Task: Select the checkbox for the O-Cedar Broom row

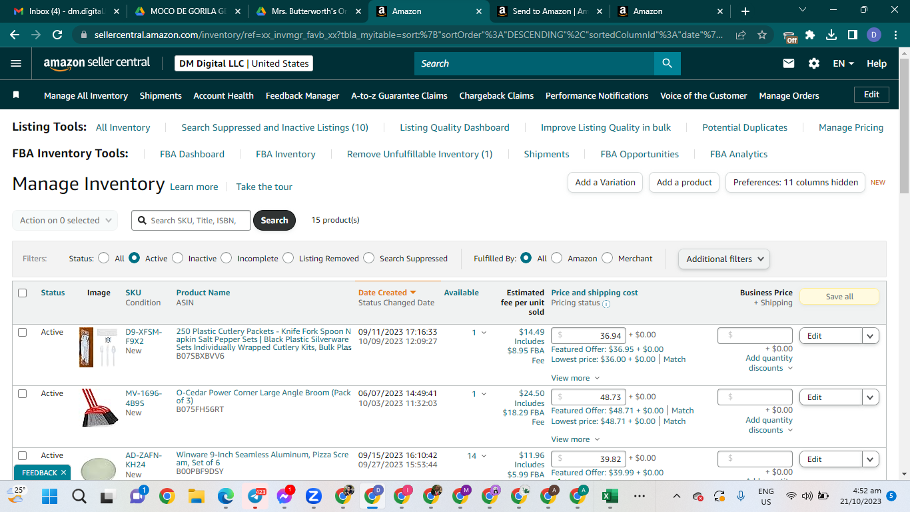Action: coord(23,393)
